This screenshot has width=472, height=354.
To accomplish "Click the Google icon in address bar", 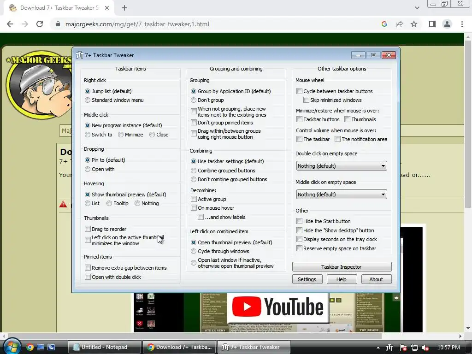I will click(384, 24).
